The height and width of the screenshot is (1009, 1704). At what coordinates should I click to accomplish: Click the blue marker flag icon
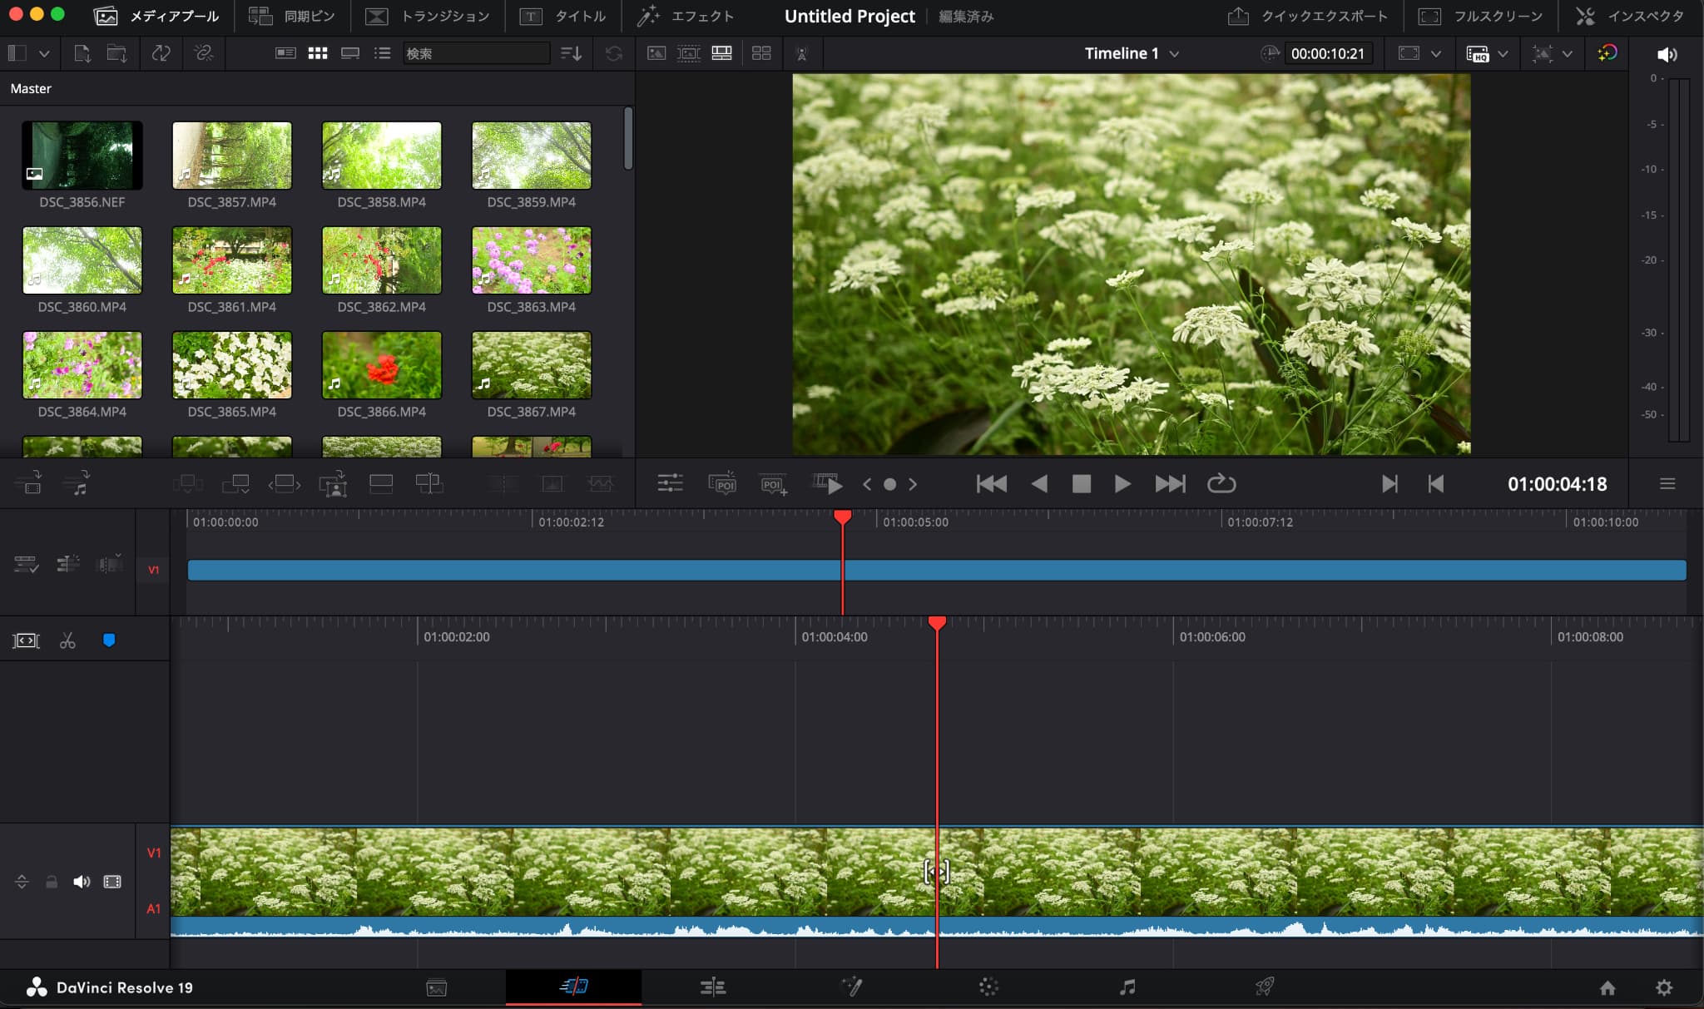click(109, 641)
